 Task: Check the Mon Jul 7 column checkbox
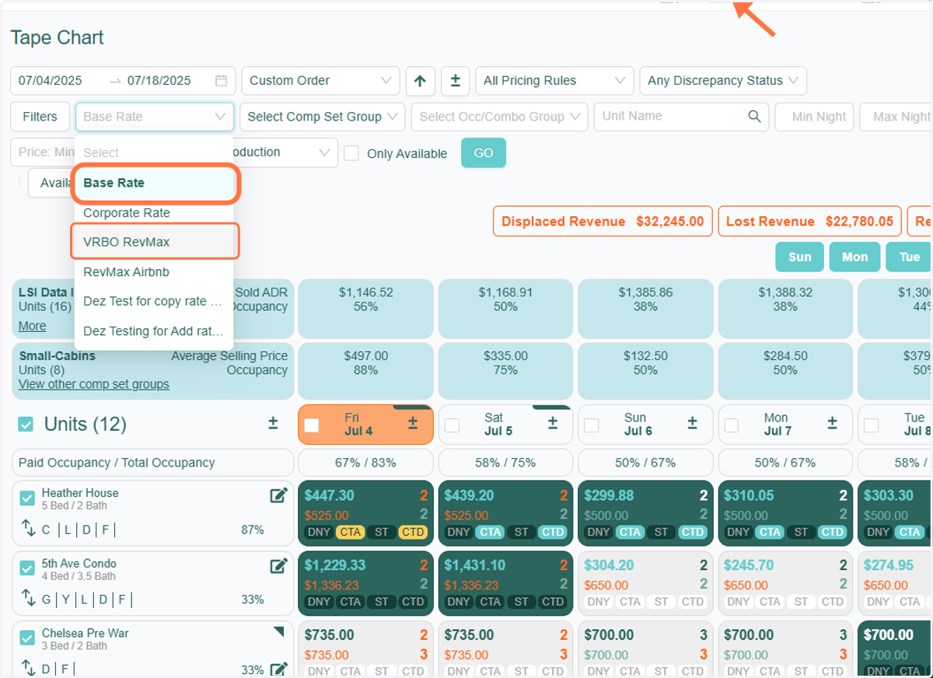(732, 425)
